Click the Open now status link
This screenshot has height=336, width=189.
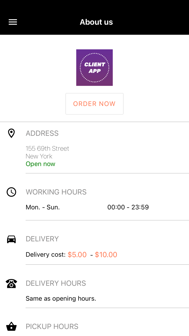(x=40, y=164)
